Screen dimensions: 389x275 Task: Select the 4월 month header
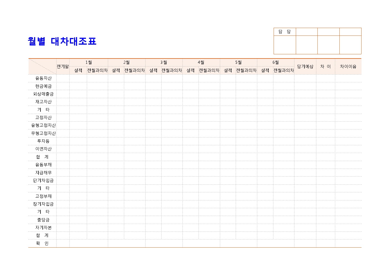click(201, 62)
